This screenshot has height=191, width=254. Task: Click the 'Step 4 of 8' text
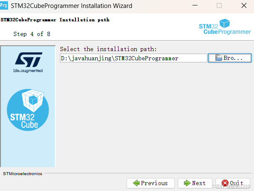click(32, 34)
